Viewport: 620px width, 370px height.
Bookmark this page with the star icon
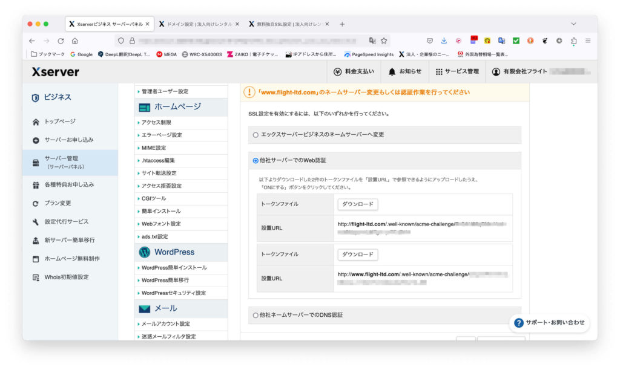[384, 41]
